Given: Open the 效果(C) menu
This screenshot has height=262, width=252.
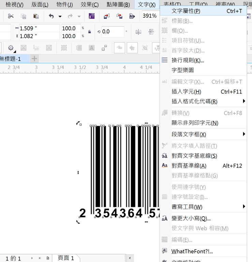Looking at the screenshot, I should tap(90, 4).
